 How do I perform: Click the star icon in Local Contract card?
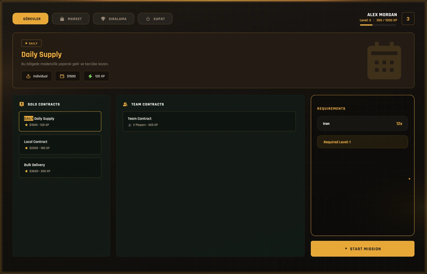coord(26,148)
